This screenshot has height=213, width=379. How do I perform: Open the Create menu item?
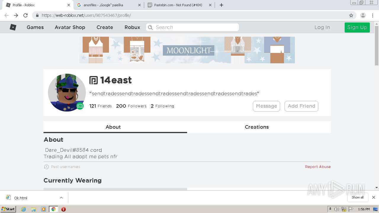[105, 27]
